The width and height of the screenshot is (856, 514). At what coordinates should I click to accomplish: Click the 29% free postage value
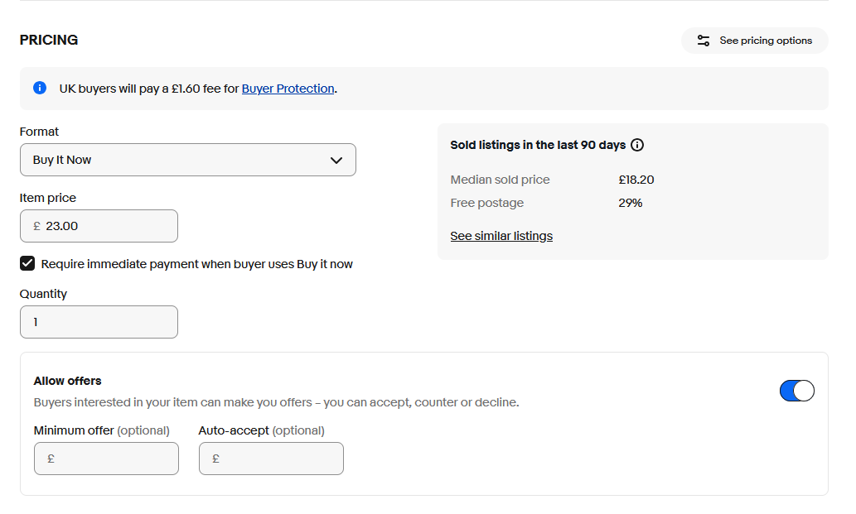pyautogui.click(x=630, y=203)
